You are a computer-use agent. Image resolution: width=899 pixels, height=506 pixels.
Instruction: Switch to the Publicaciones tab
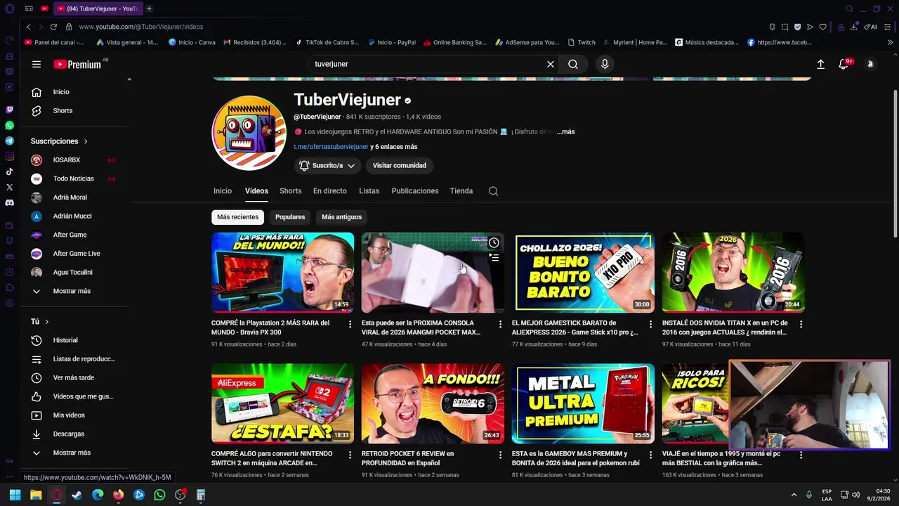click(x=414, y=191)
